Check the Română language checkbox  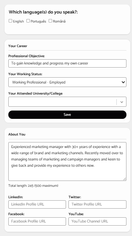pos(50,21)
